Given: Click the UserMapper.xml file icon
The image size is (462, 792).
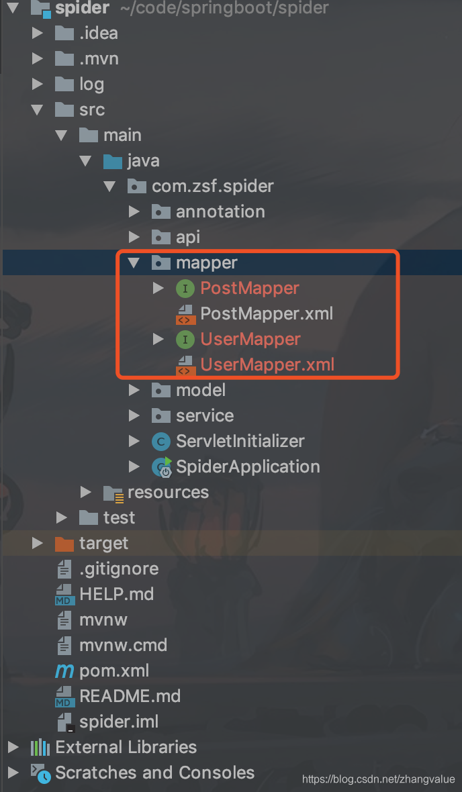Looking at the screenshot, I should (185, 364).
